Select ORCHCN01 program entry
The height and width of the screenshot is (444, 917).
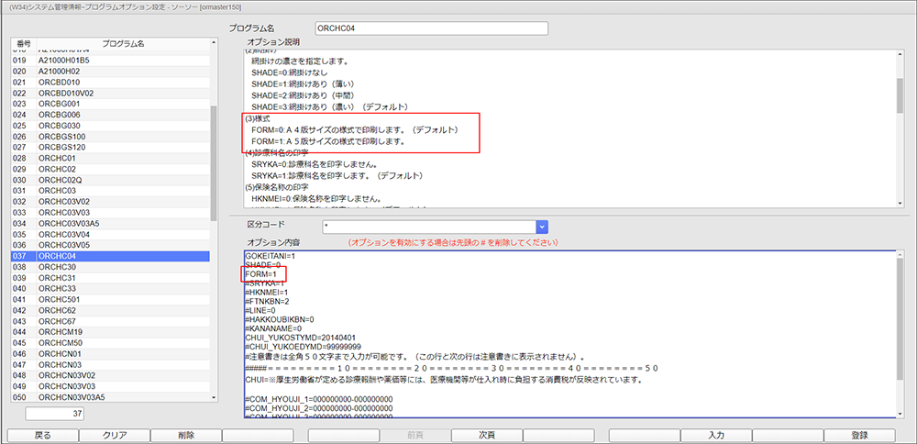(x=110, y=353)
